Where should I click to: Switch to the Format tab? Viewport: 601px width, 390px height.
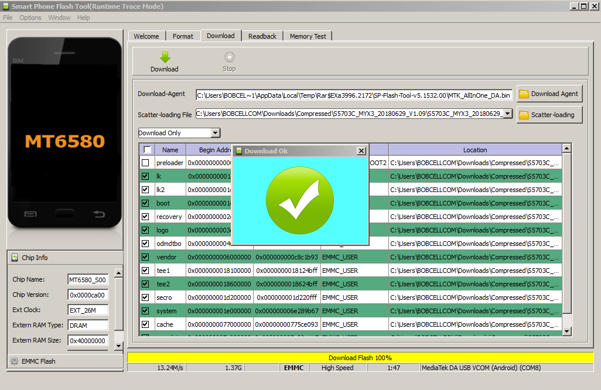pyautogui.click(x=183, y=36)
